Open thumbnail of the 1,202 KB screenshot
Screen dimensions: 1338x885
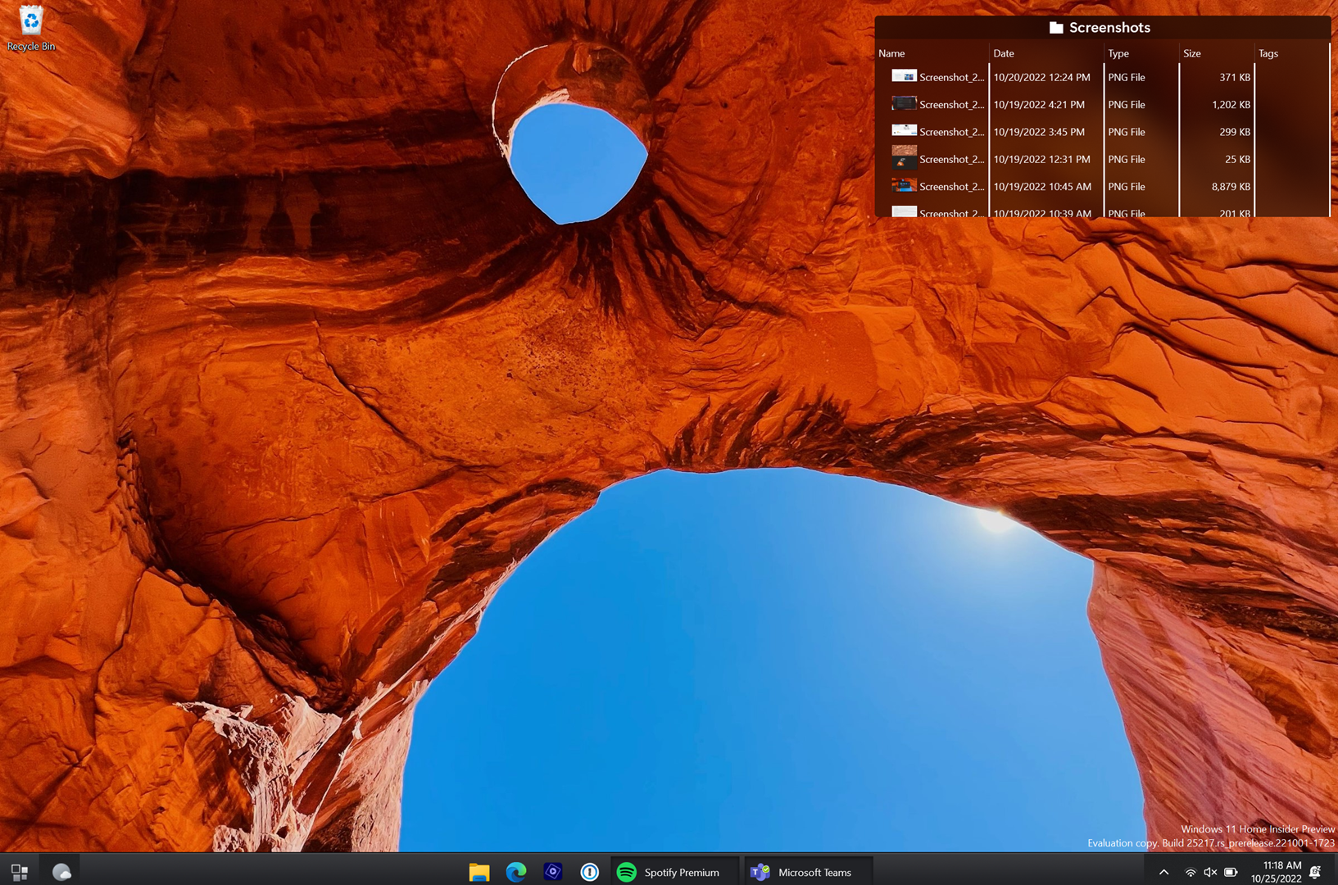904,104
